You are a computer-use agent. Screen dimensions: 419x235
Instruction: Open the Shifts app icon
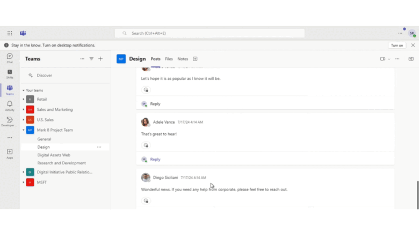[x=10, y=73]
